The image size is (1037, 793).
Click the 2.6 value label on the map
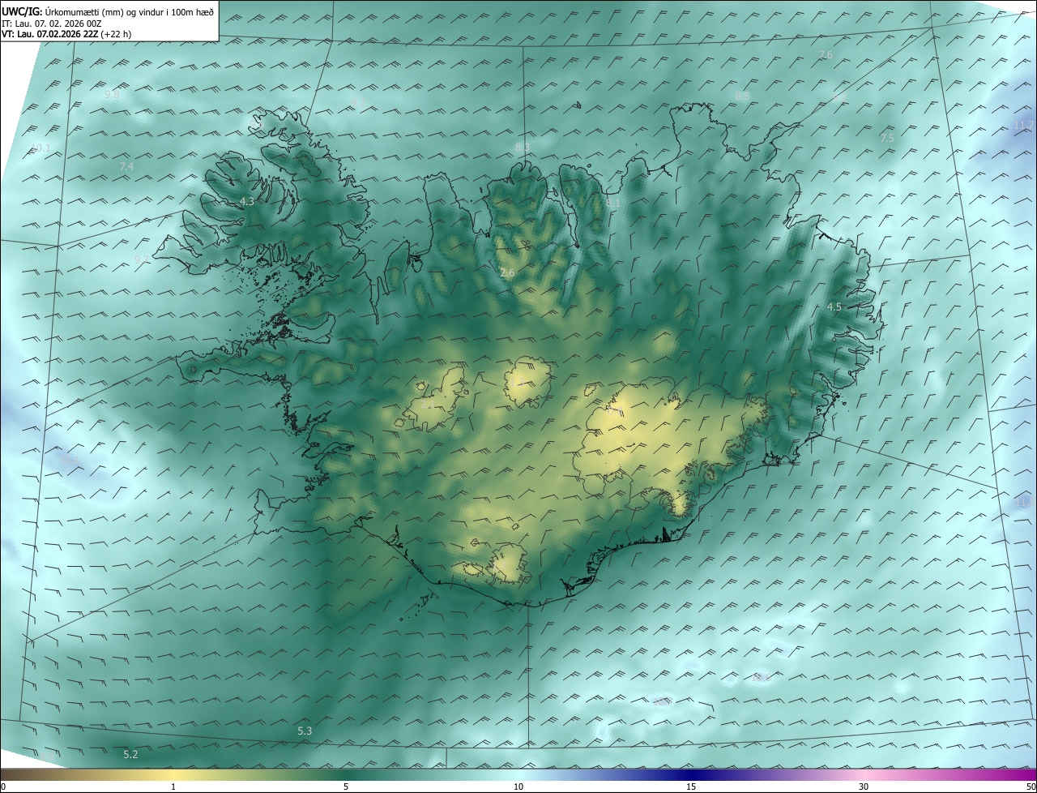(x=507, y=273)
